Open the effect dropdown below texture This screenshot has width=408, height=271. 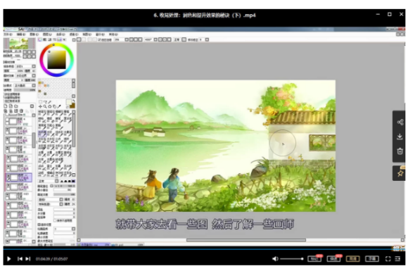(x=25, y=75)
